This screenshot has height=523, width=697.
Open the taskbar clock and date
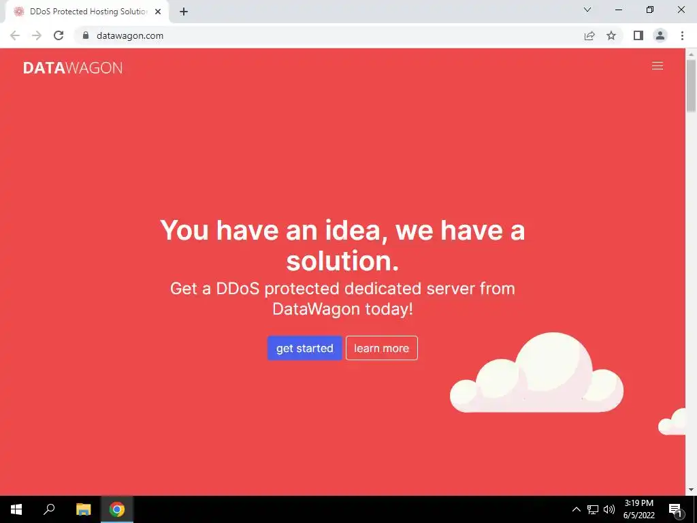point(638,509)
